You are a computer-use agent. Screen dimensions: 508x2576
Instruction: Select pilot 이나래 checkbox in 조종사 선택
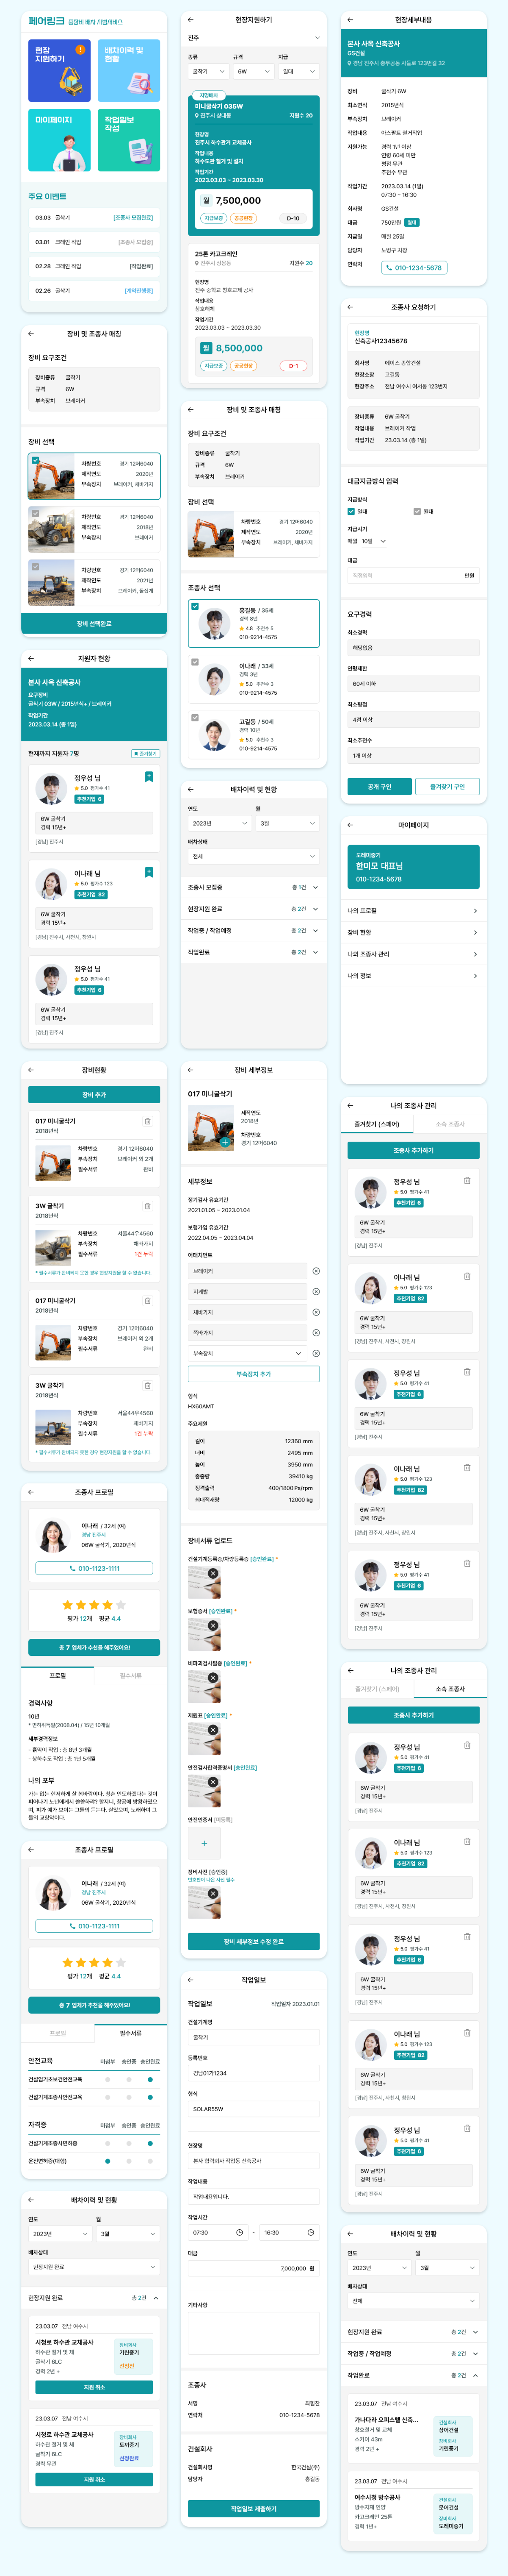coord(195,662)
